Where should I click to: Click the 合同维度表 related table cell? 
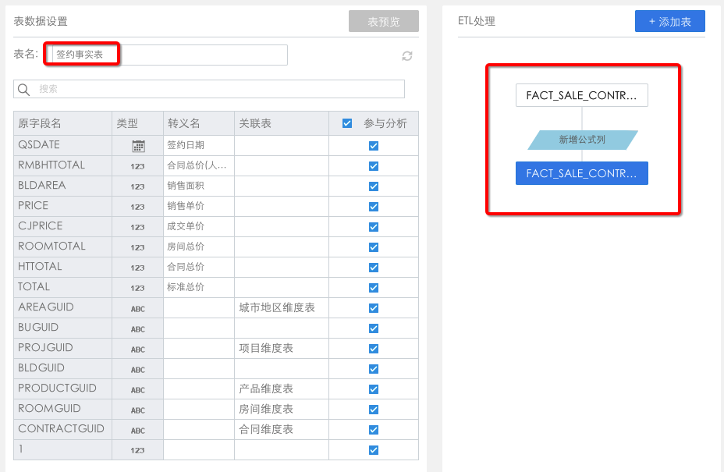click(x=282, y=430)
